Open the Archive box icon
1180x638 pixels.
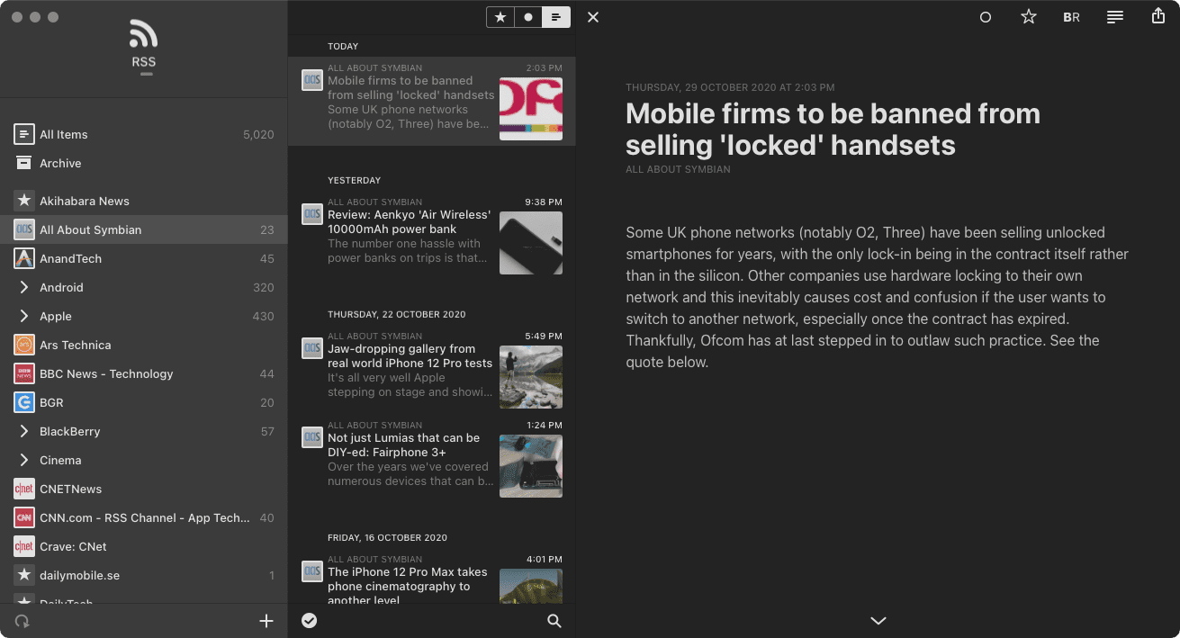(24, 163)
